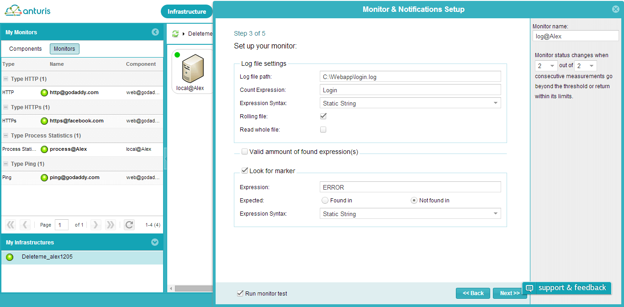Switch to the Components tab
624x307 pixels.
[x=25, y=48]
